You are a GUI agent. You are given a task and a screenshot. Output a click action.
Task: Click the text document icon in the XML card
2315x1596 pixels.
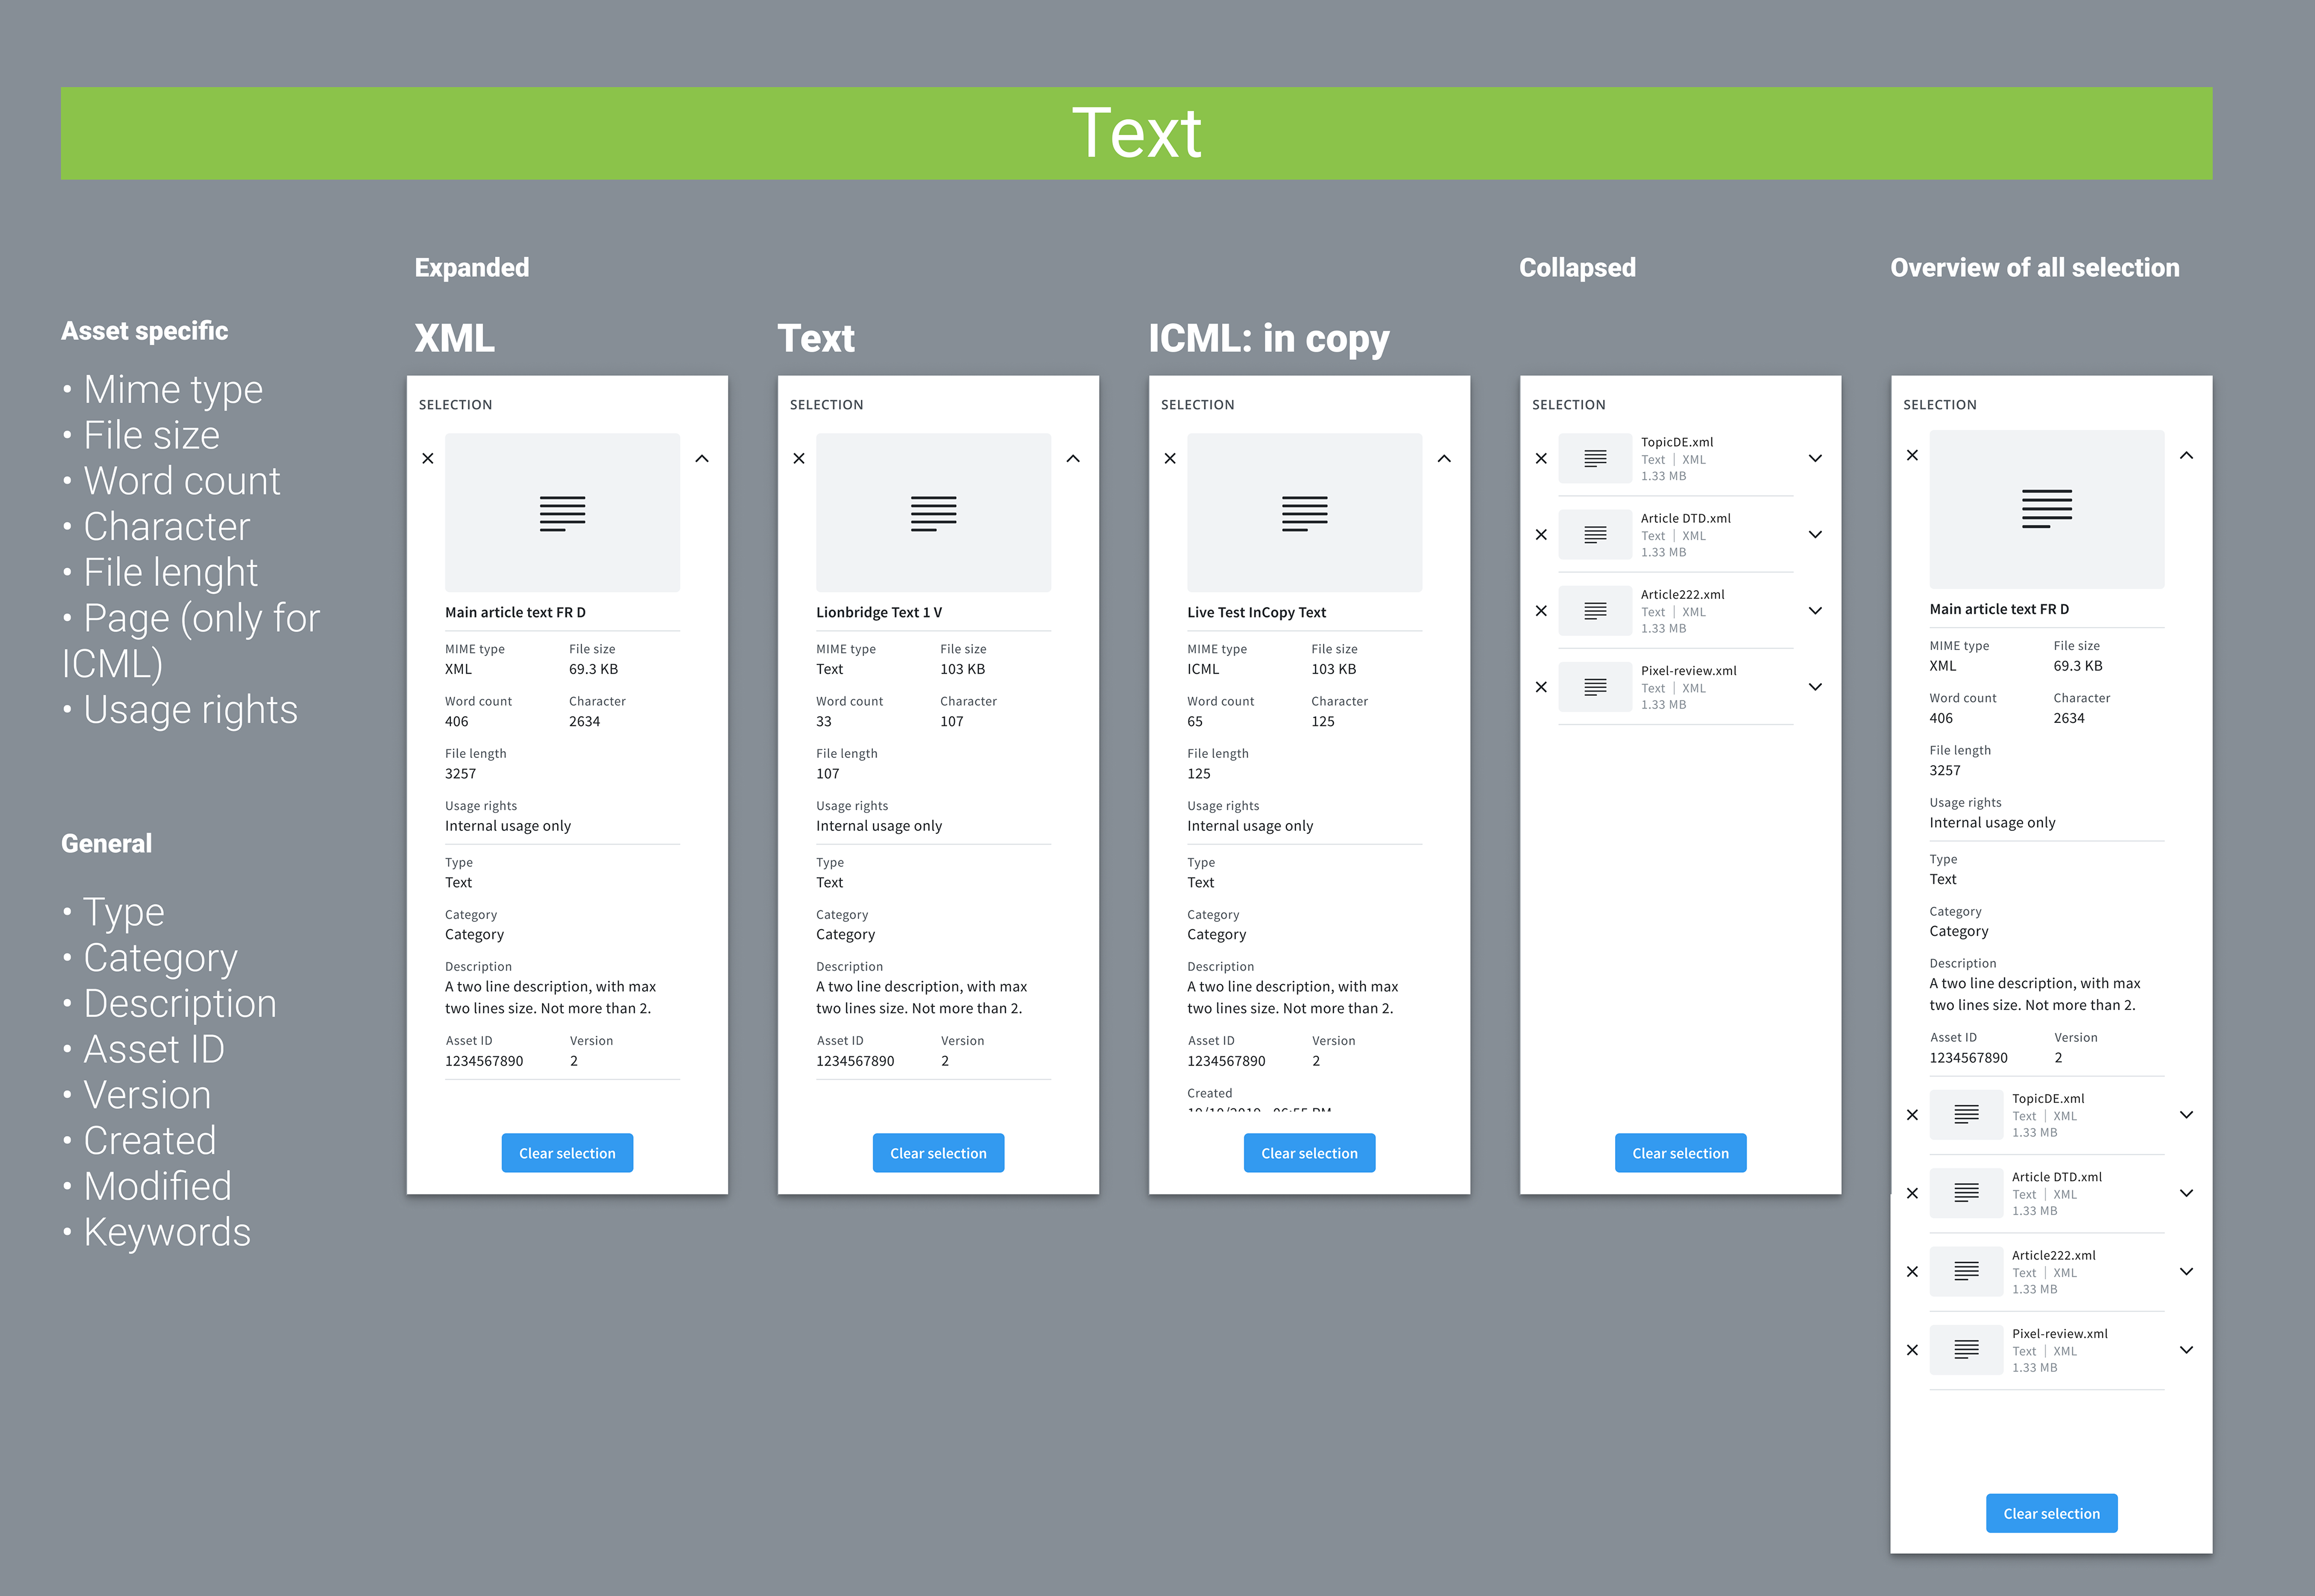562,512
